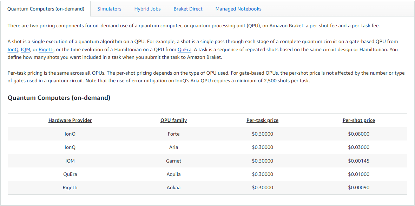
Task: Open the Hybrid Jobs tab
Action: point(147,9)
